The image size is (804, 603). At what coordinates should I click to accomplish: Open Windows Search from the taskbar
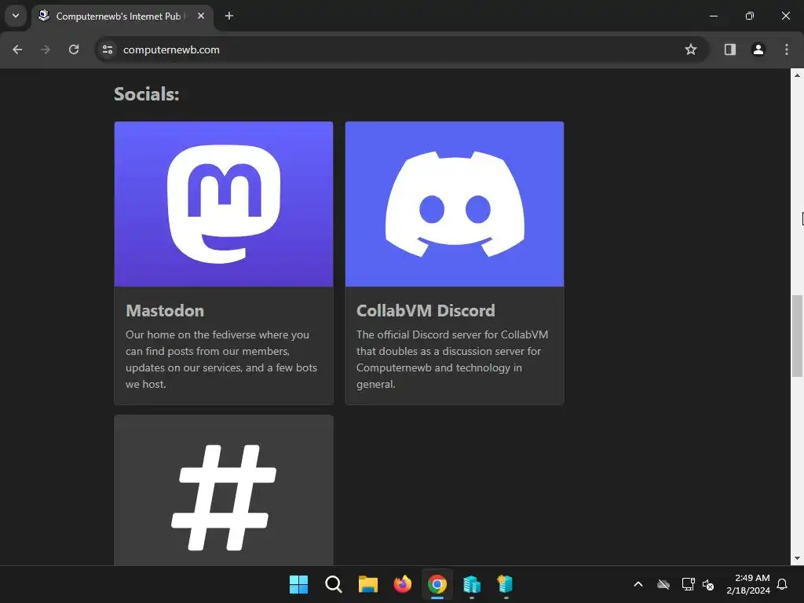pos(333,584)
